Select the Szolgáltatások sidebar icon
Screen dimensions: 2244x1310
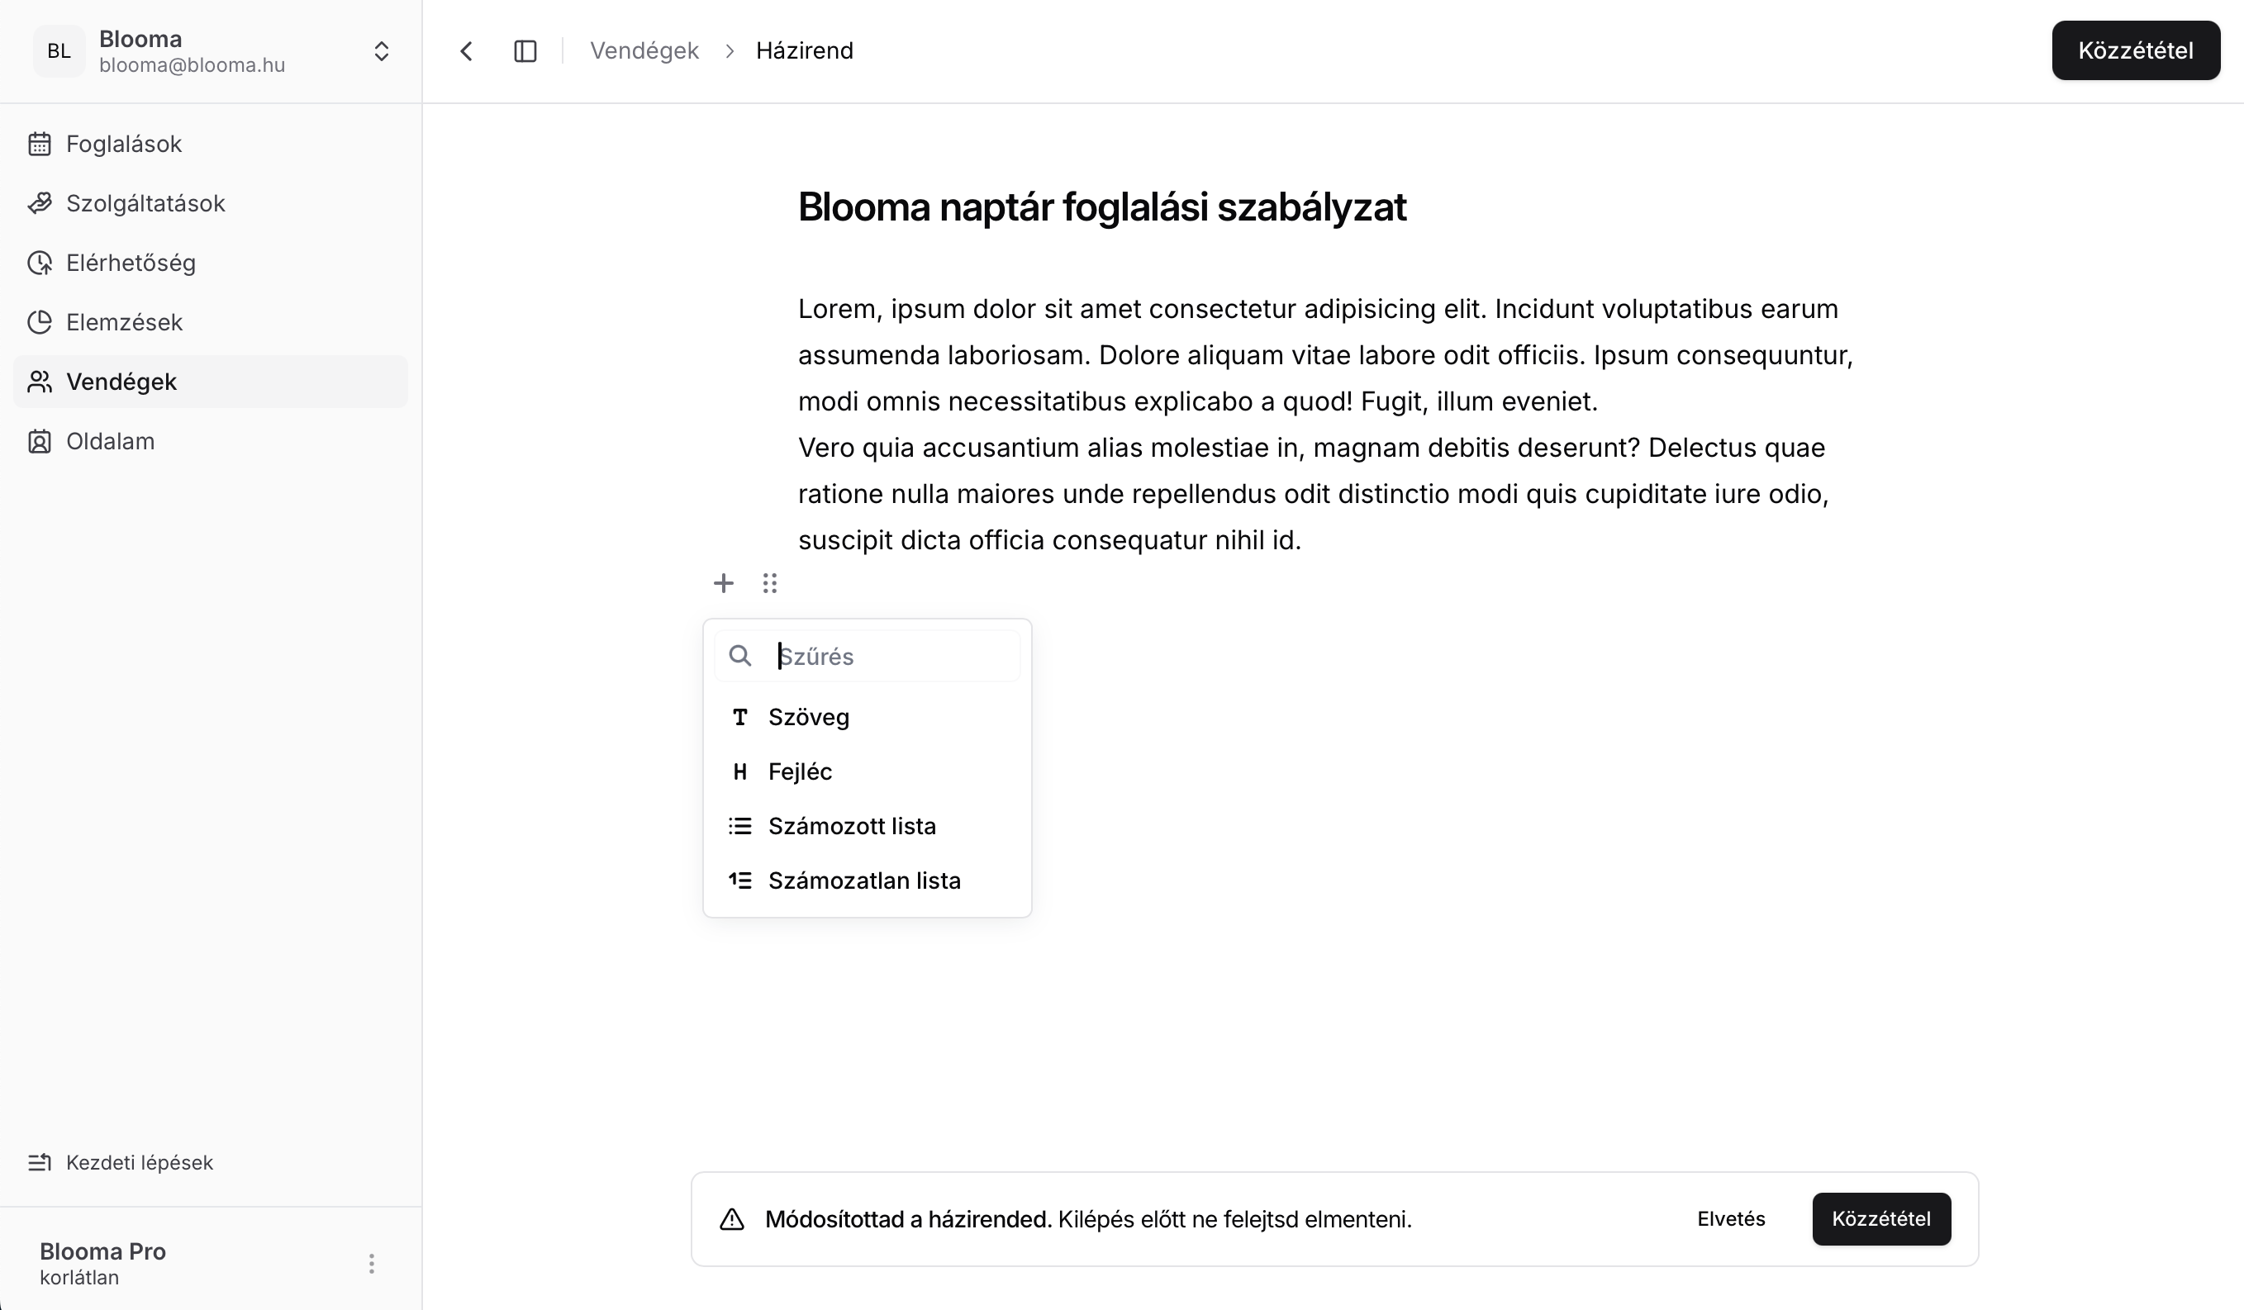click(x=40, y=203)
